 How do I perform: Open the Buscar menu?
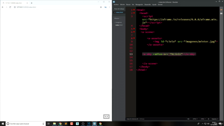tap(128, 5)
